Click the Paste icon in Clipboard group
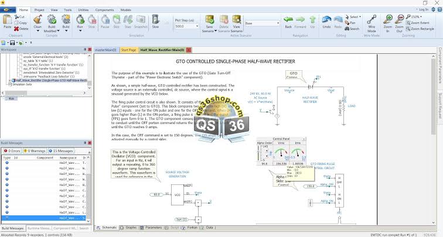This screenshot has width=443, height=237. (8, 20)
